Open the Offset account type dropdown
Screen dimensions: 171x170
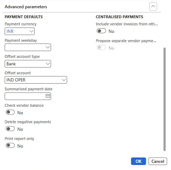point(48,64)
